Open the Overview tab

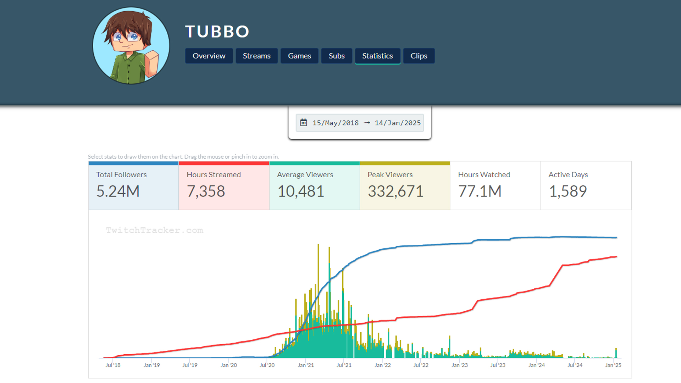tap(209, 56)
